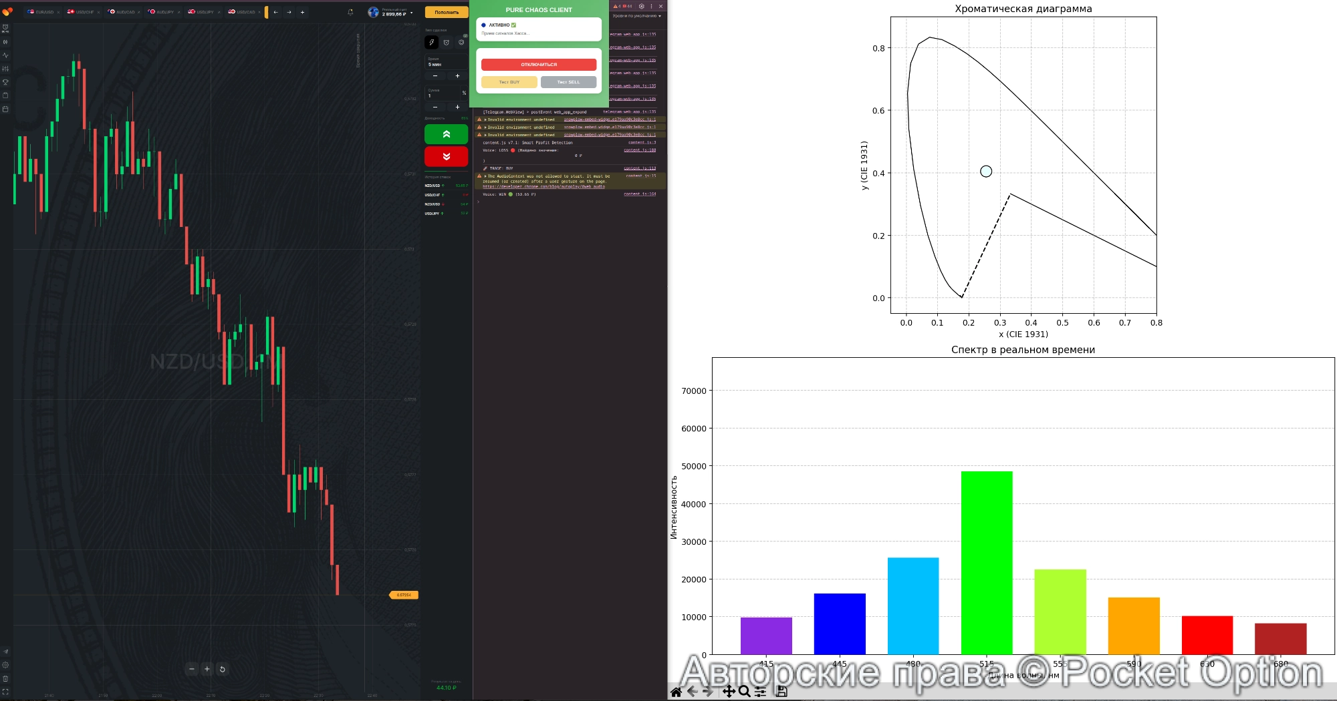Switch to the AUD/JPY asset tab
Screen dimensions: 1337x701
point(162,12)
